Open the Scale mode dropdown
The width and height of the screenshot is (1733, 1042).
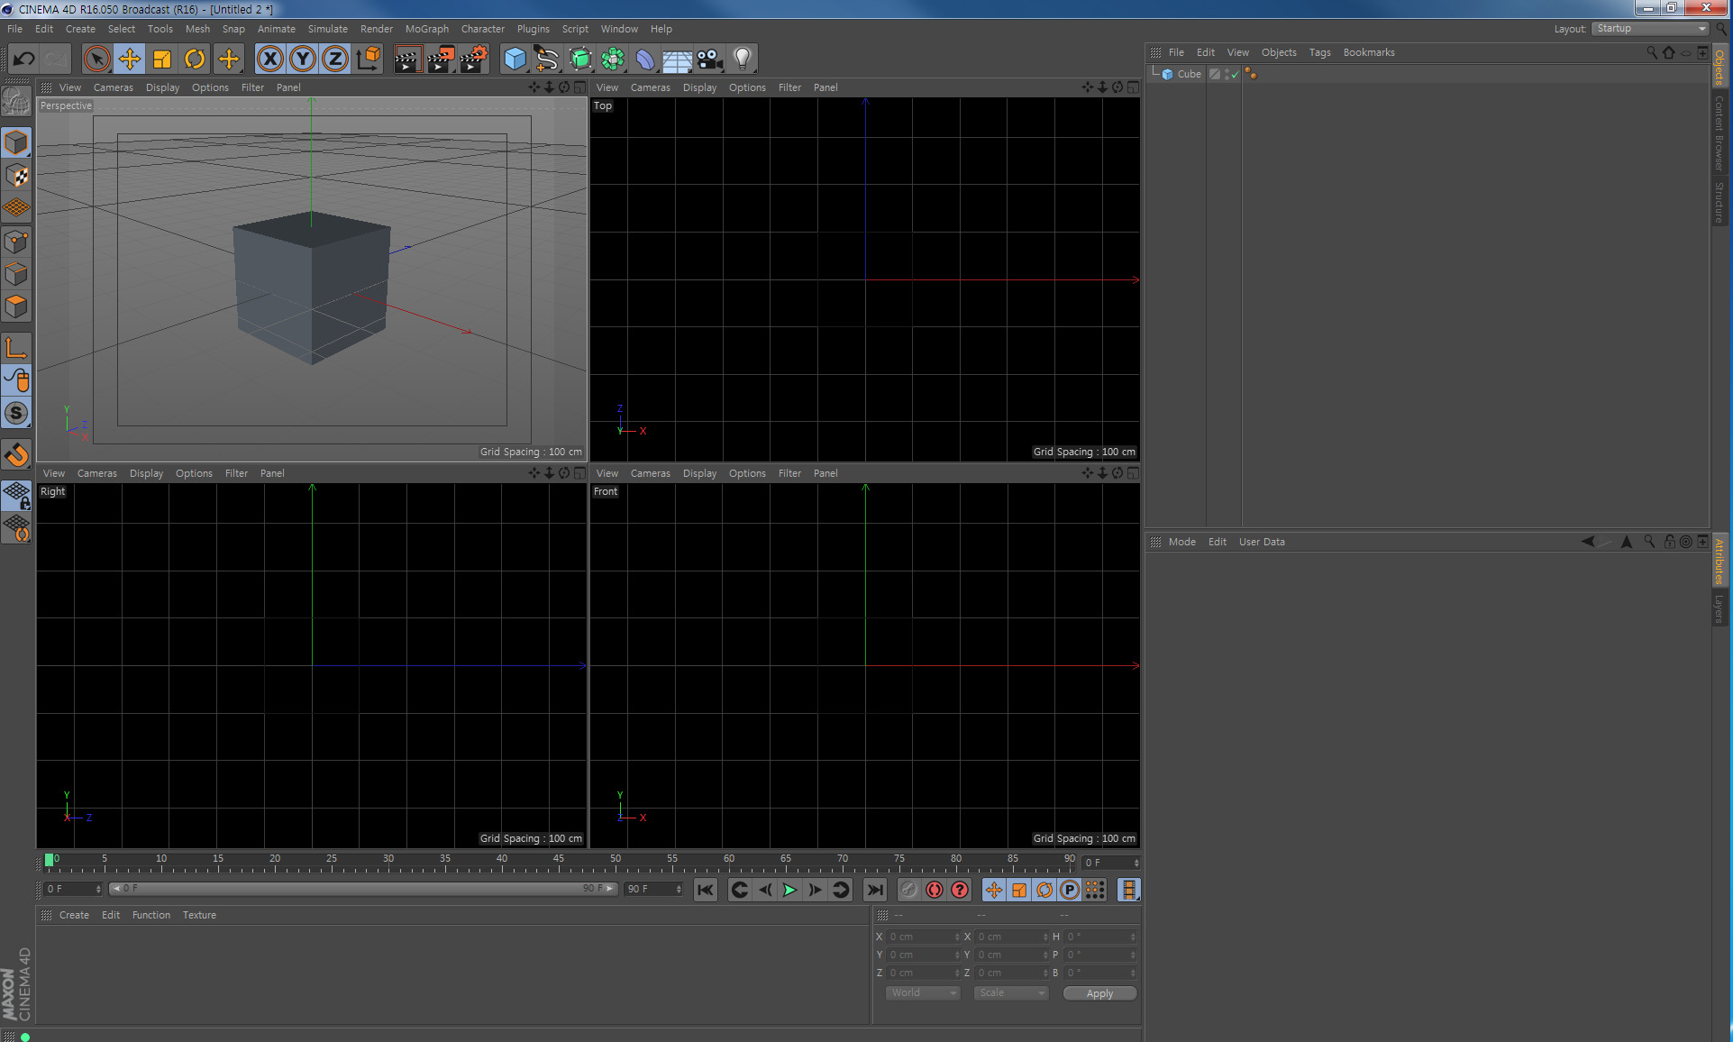coord(1011,992)
